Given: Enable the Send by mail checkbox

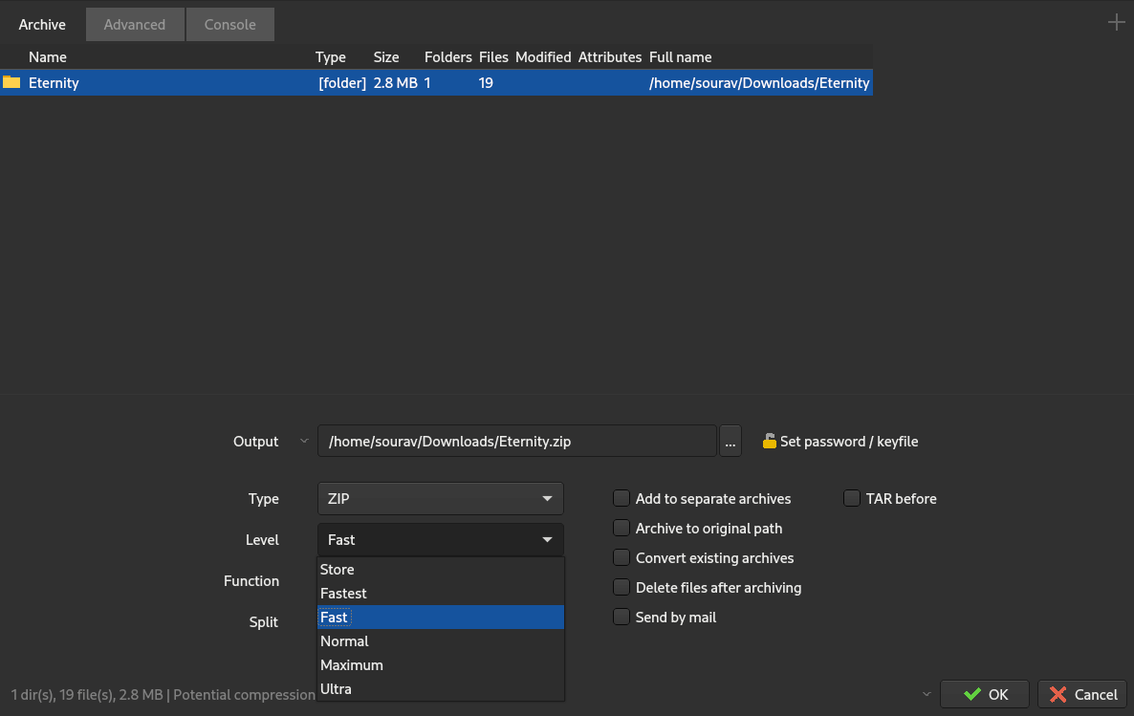Looking at the screenshot, I should [x=622, y=617].
